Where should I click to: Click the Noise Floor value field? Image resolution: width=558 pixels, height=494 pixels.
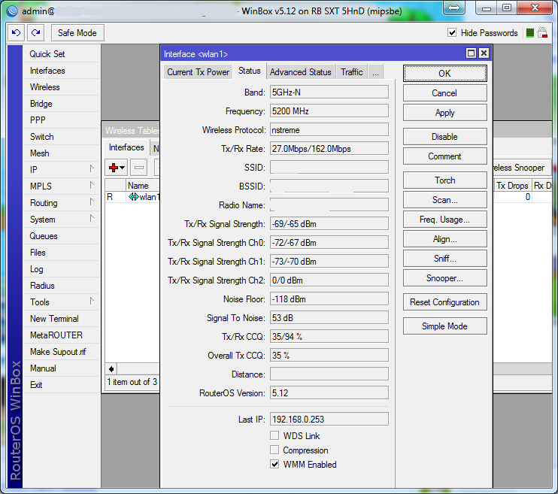click(329, 299)
